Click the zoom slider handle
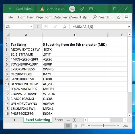Image resolution: width=135 pixels, height=134 pixels. (104, 126)
